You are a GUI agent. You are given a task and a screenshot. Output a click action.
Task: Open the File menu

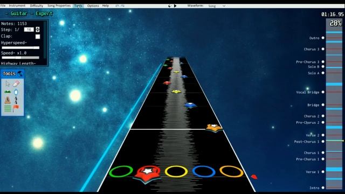point(3,6)
